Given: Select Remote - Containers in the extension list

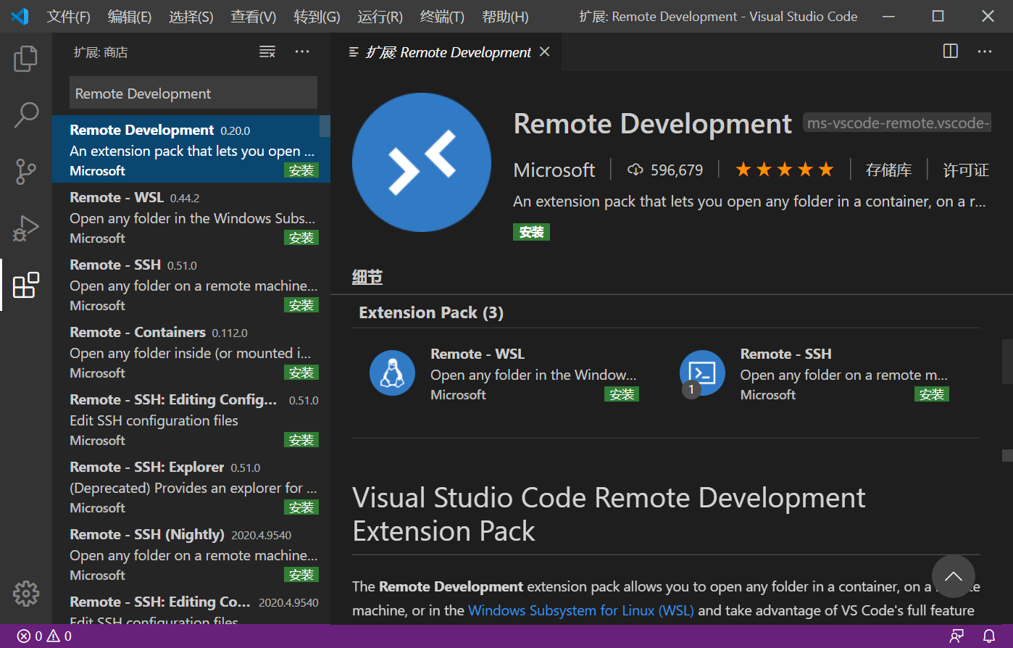Looking at the screenshot, I should tap(191, 352).
